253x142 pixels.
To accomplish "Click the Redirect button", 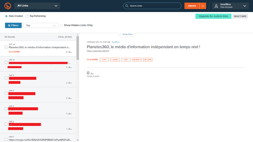I will pyautogui.click(x=137, y=60).
